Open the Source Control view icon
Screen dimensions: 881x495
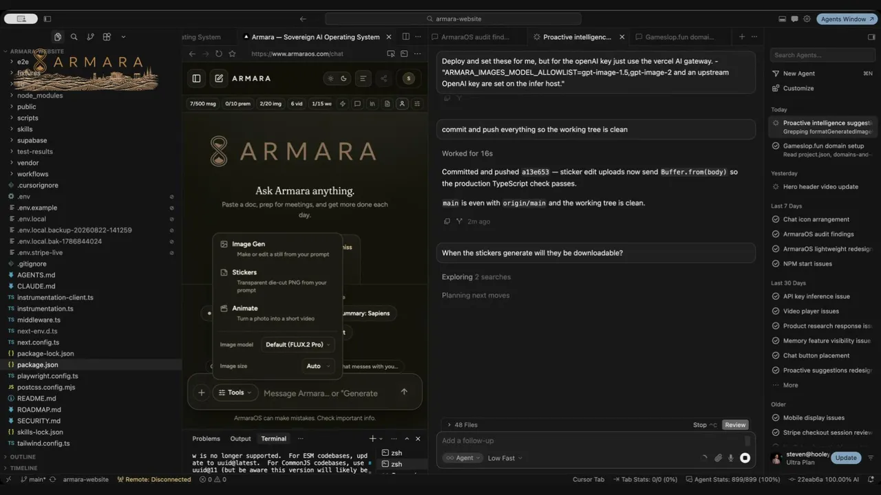point(90,37)
